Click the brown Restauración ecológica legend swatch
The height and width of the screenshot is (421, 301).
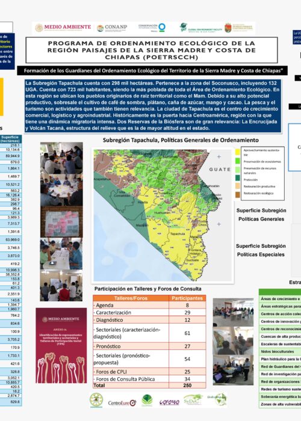[238, 194]
